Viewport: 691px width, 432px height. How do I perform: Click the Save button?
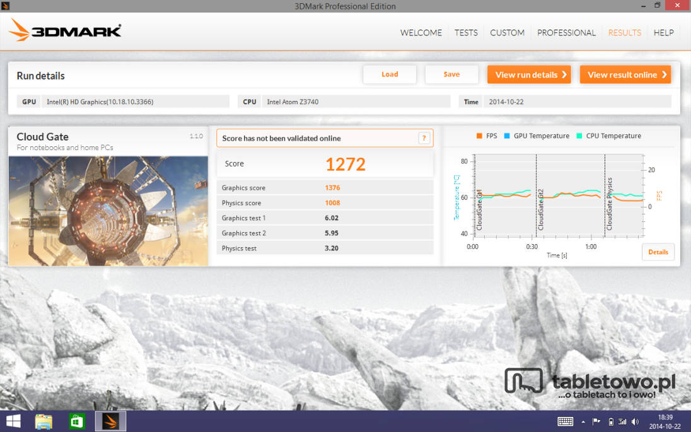pos(451,74)
